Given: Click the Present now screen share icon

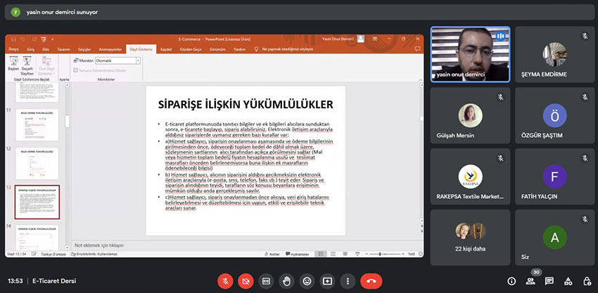Looking at the screenshot, I should coord(327,280).
